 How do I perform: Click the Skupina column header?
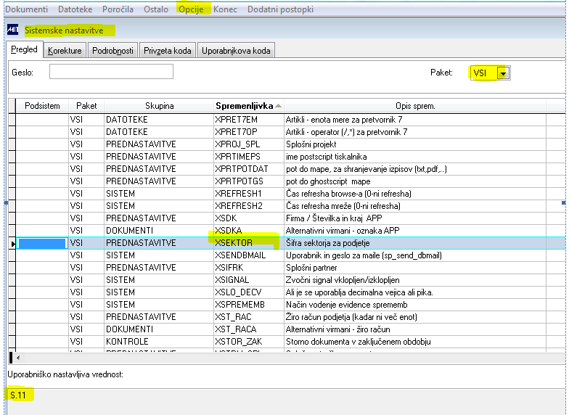pos(159,106)
